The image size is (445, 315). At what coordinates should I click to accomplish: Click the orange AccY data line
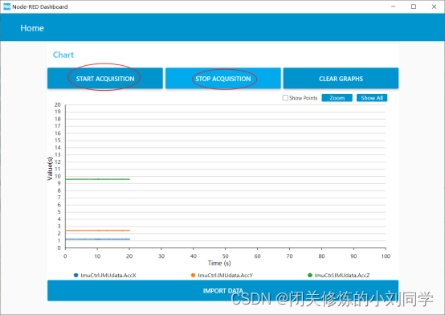pos(97,231)
